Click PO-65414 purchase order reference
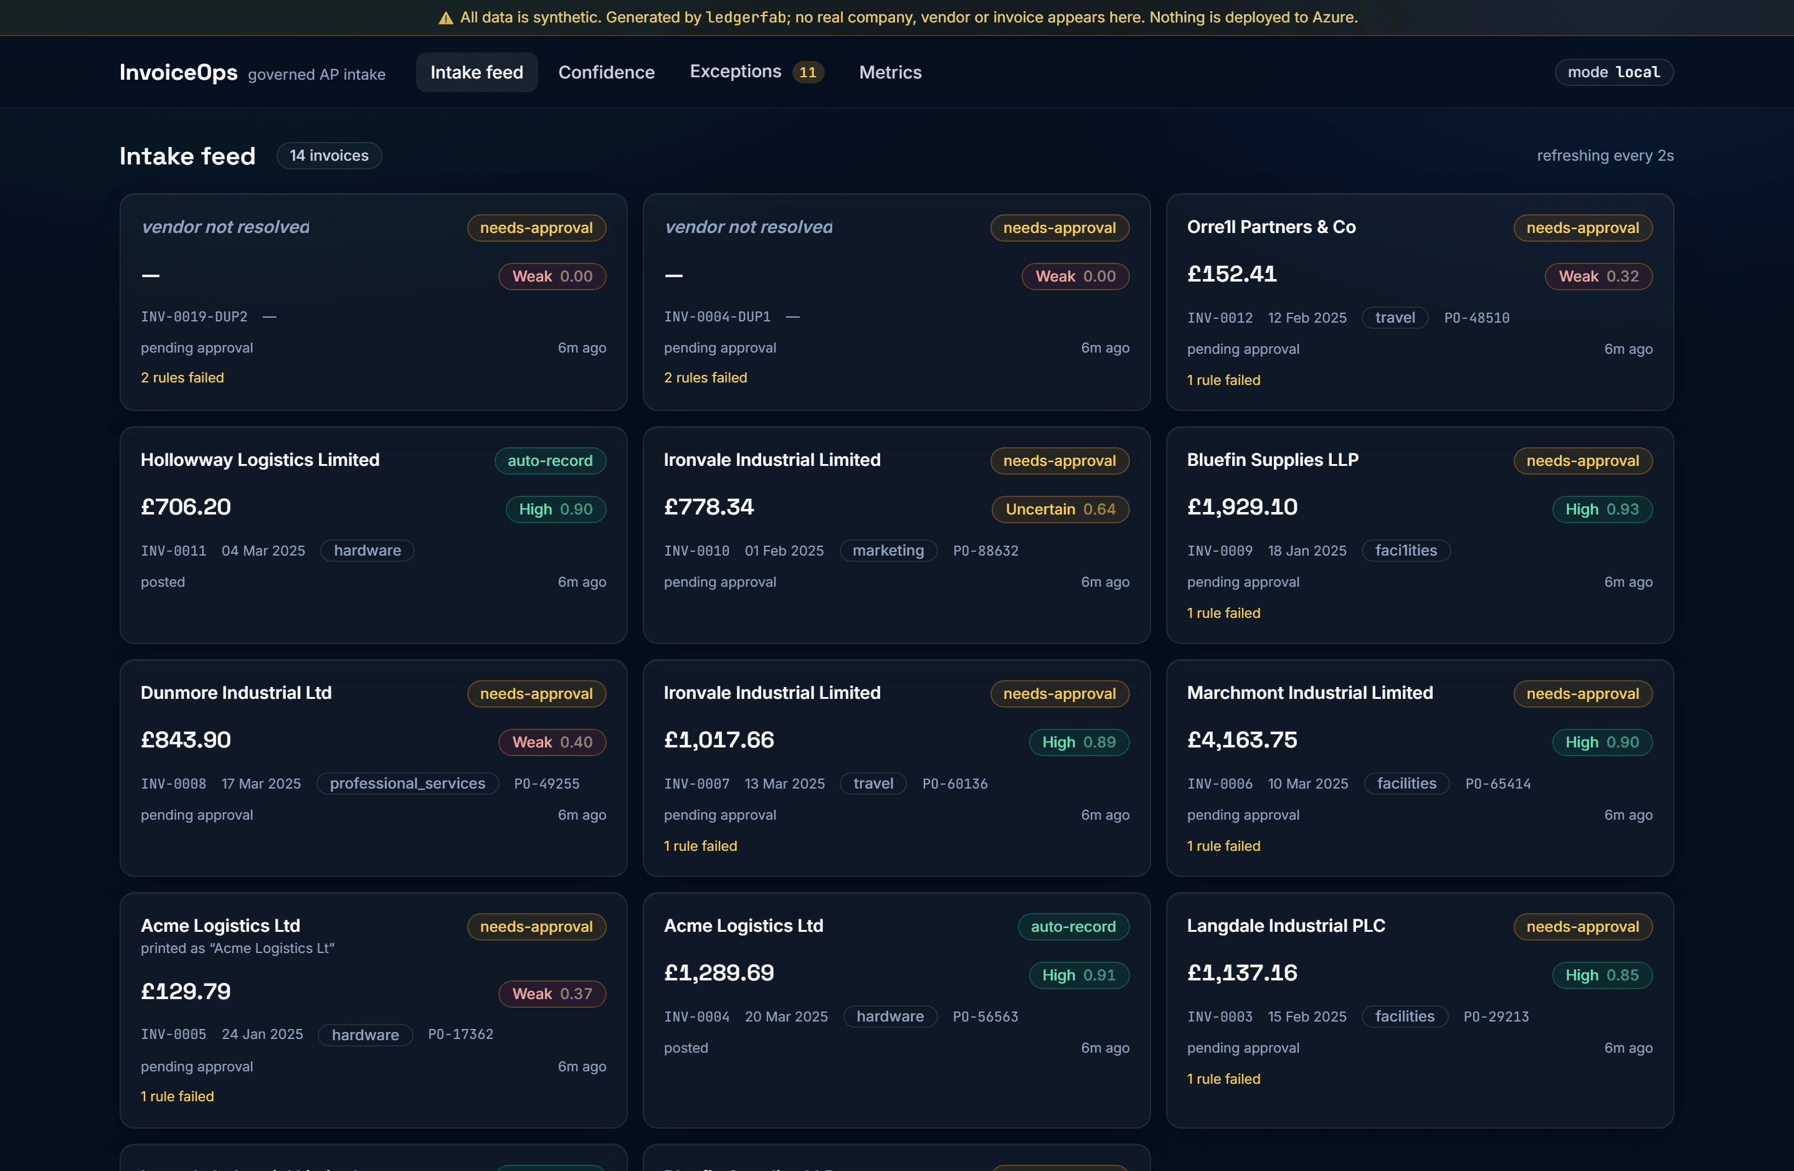Viewport: 1794px width, 1171px height. [1497, 784]
